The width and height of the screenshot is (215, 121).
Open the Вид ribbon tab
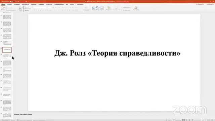click(67, 4)
